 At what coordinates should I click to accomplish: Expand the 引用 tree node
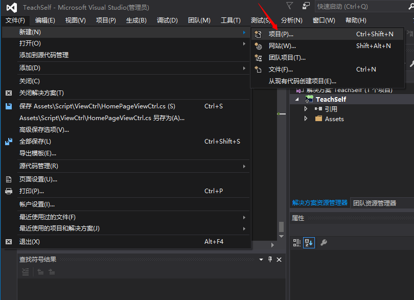pyautogui.click(x=306, y=109)
